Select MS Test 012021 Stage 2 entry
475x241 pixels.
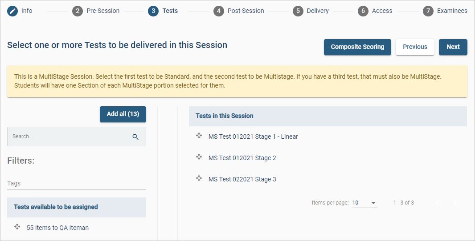pyautogui.click(x=242, y=158)
